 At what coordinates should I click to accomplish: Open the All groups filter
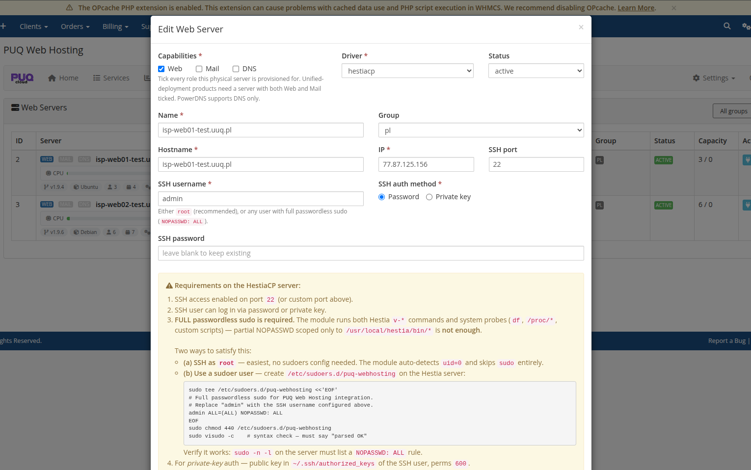coord(733,111)
